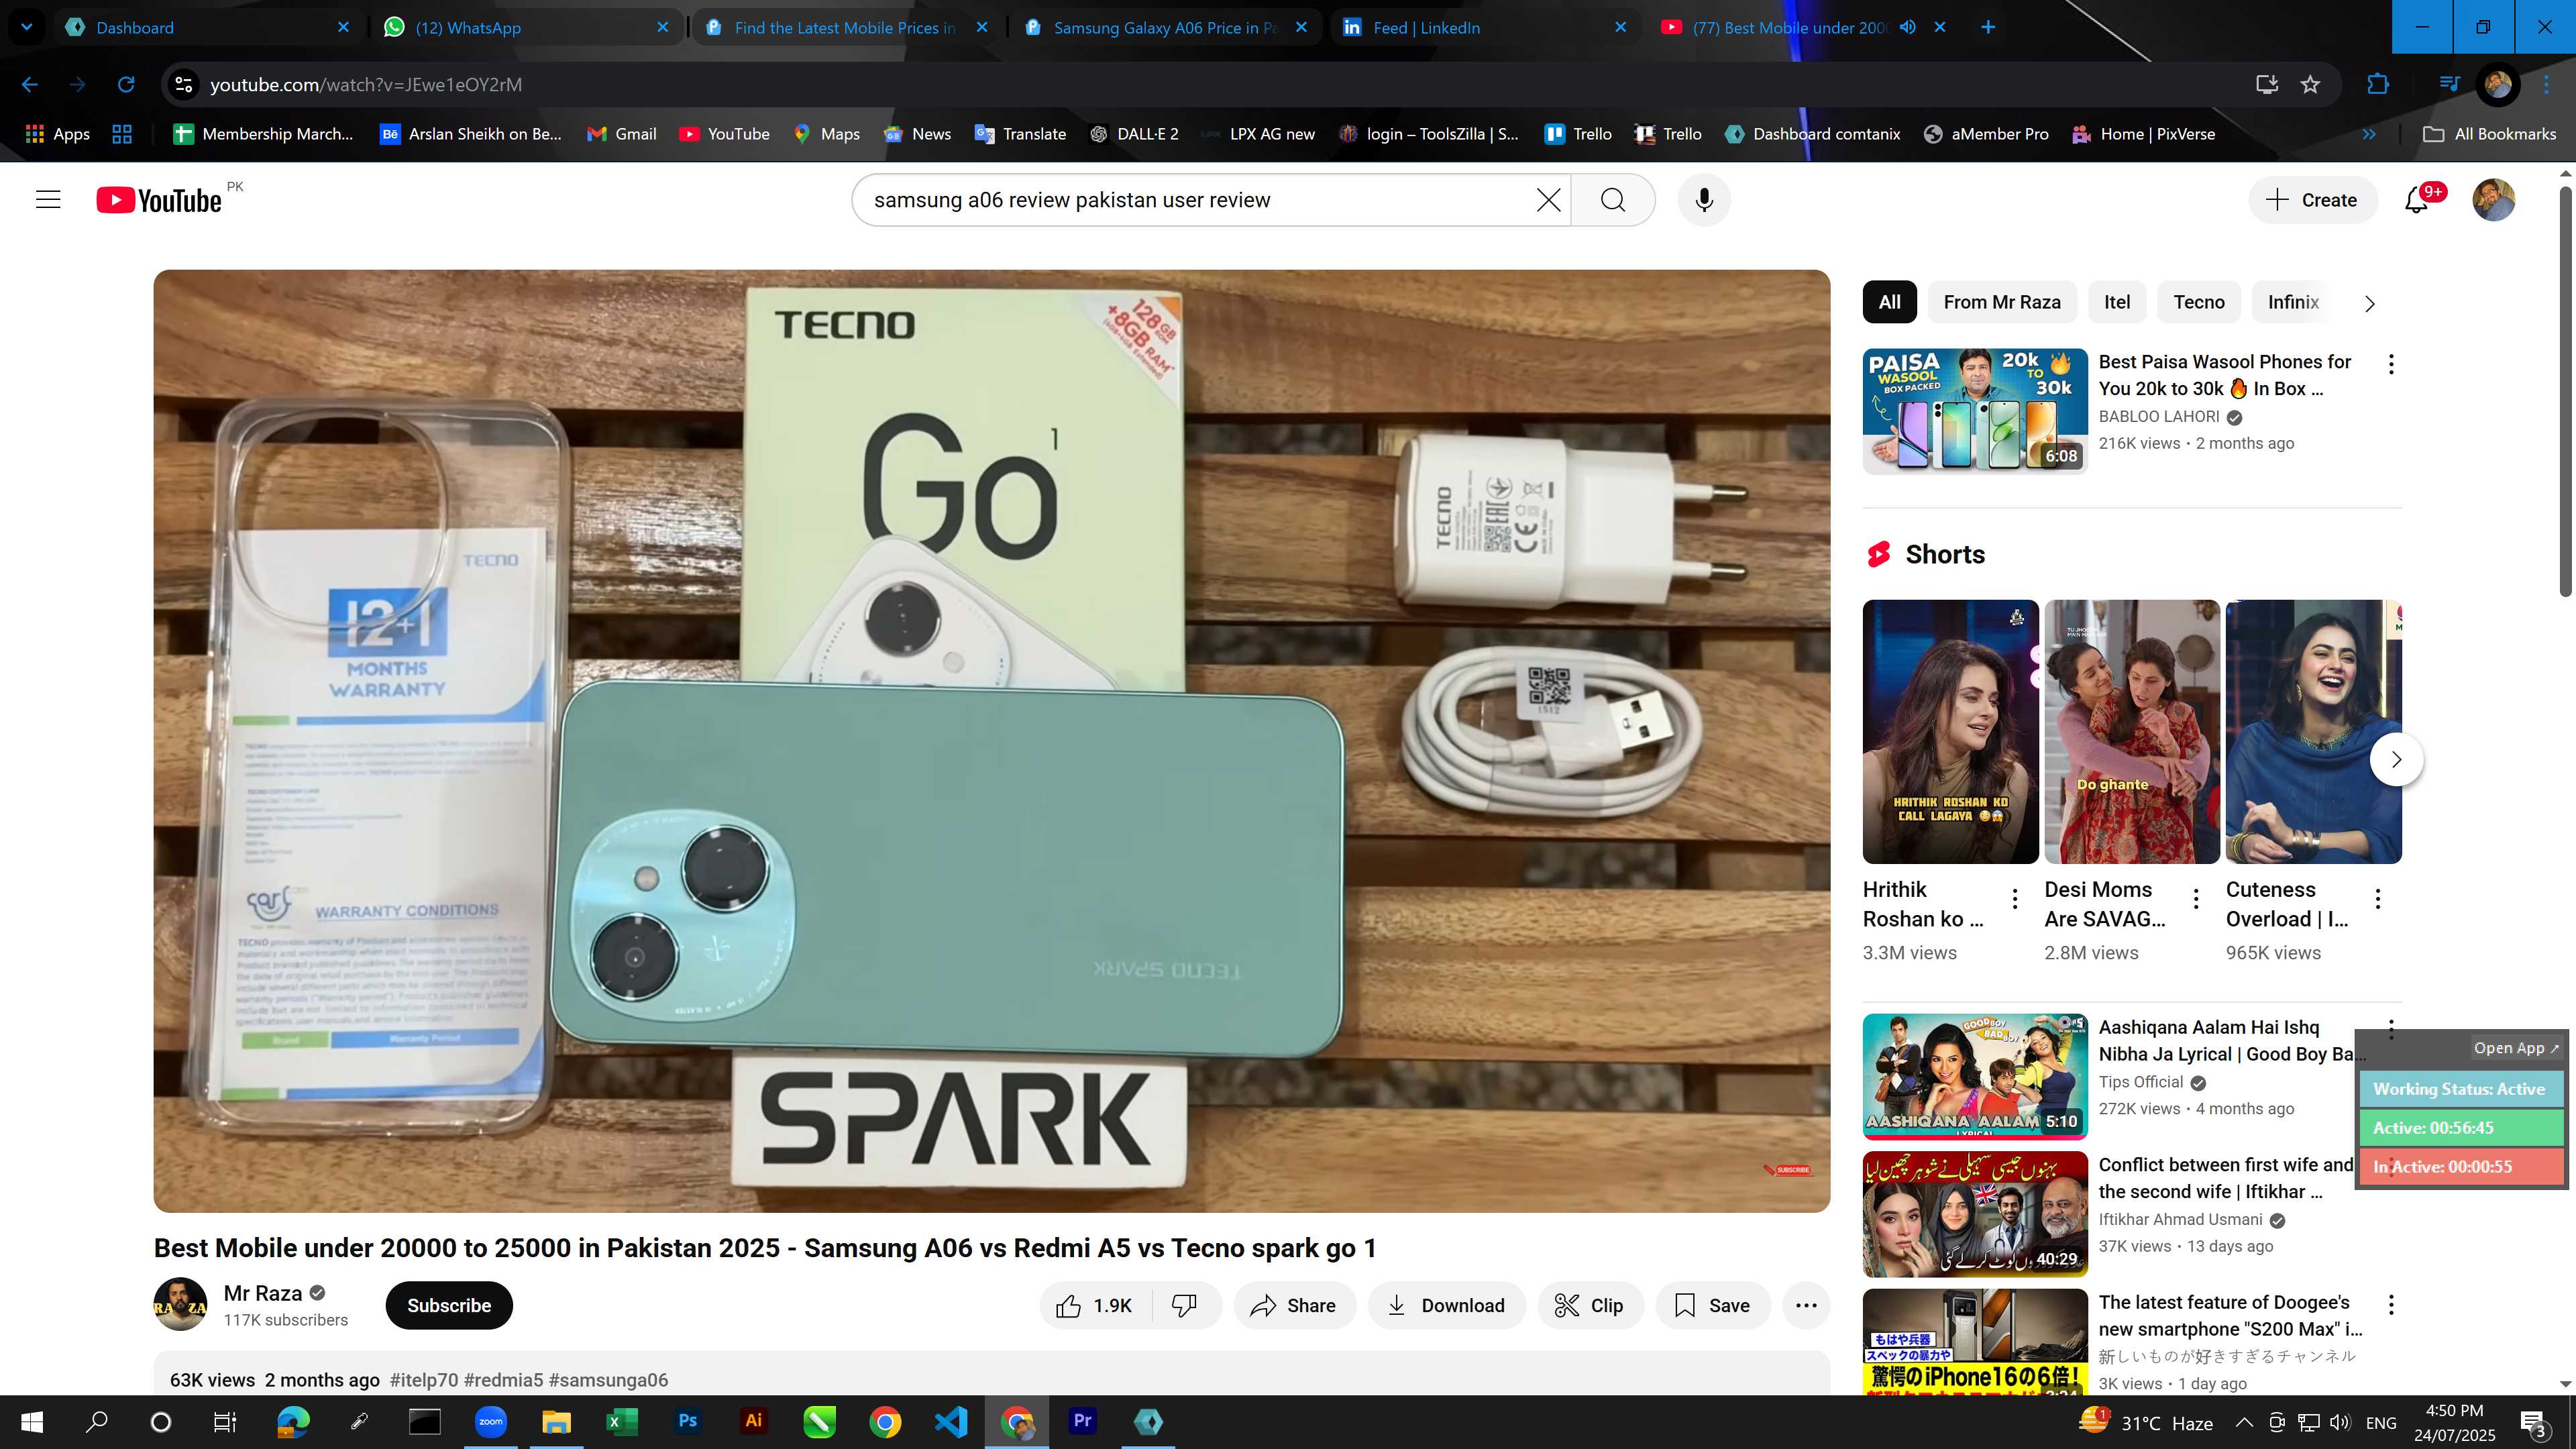Open options for Best Paisa Wasool video

(2391, 364)
